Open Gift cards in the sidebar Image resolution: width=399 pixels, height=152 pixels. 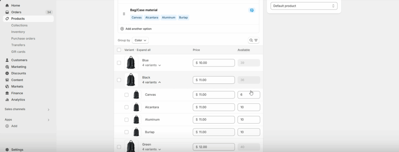[18, 52]
